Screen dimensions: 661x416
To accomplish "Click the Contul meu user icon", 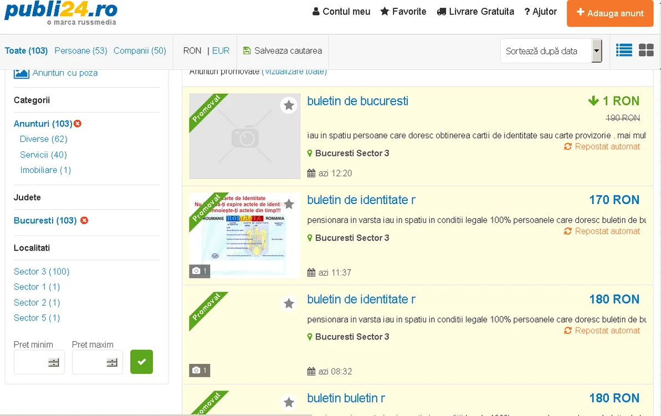I will pyautogui.click(x=316, y=12).
